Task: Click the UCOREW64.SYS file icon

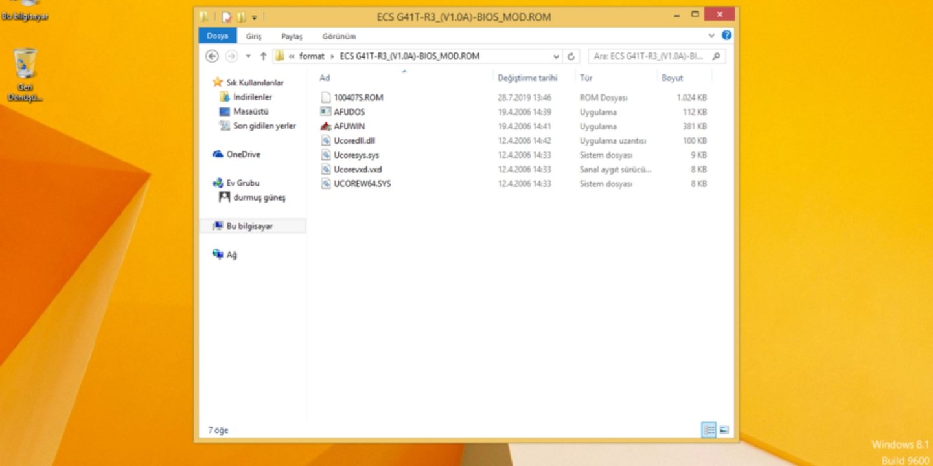Action: [x=325, y=183]
